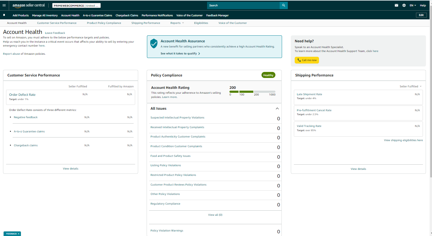Open Other Policy Violations

pos(165,194)
